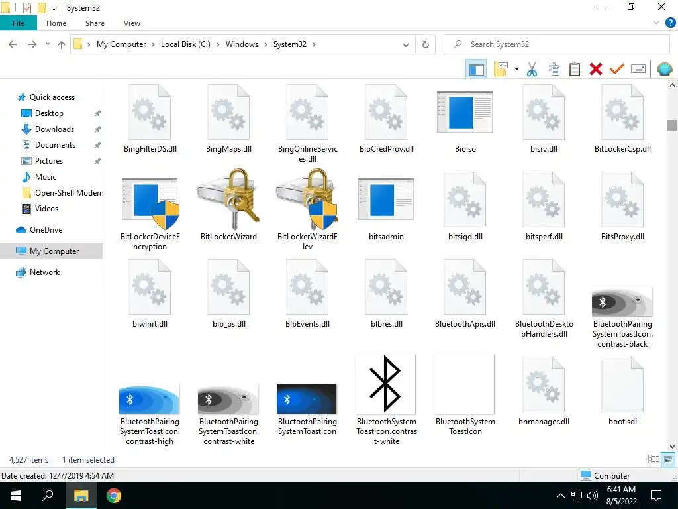Expand the chevron after My Computer breadcrumb
The height and width of the screenshot is (509, 678).
153,44
